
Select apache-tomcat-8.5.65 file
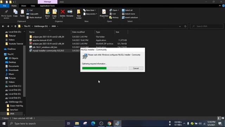pyautogui.click(x=78, y=40)
